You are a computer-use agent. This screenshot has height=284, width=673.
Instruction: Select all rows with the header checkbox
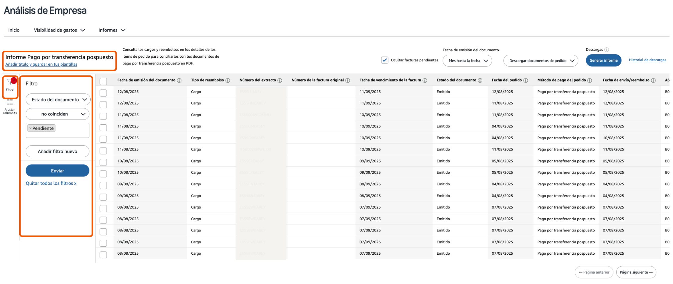(103, 82)
